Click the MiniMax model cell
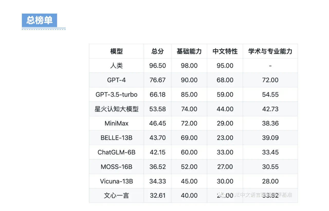The height and width of the screenshot is (211, 329). pos(116,123)
